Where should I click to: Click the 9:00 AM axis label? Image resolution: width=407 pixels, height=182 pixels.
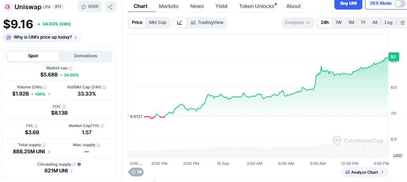(318, 164)
